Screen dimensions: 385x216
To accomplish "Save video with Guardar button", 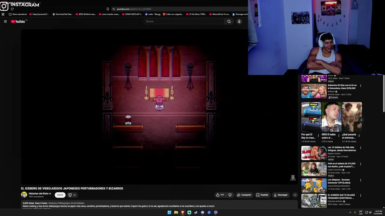I will (x=262, y=195).
